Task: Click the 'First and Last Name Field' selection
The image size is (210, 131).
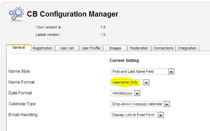Action: click(x=142, y=71)
